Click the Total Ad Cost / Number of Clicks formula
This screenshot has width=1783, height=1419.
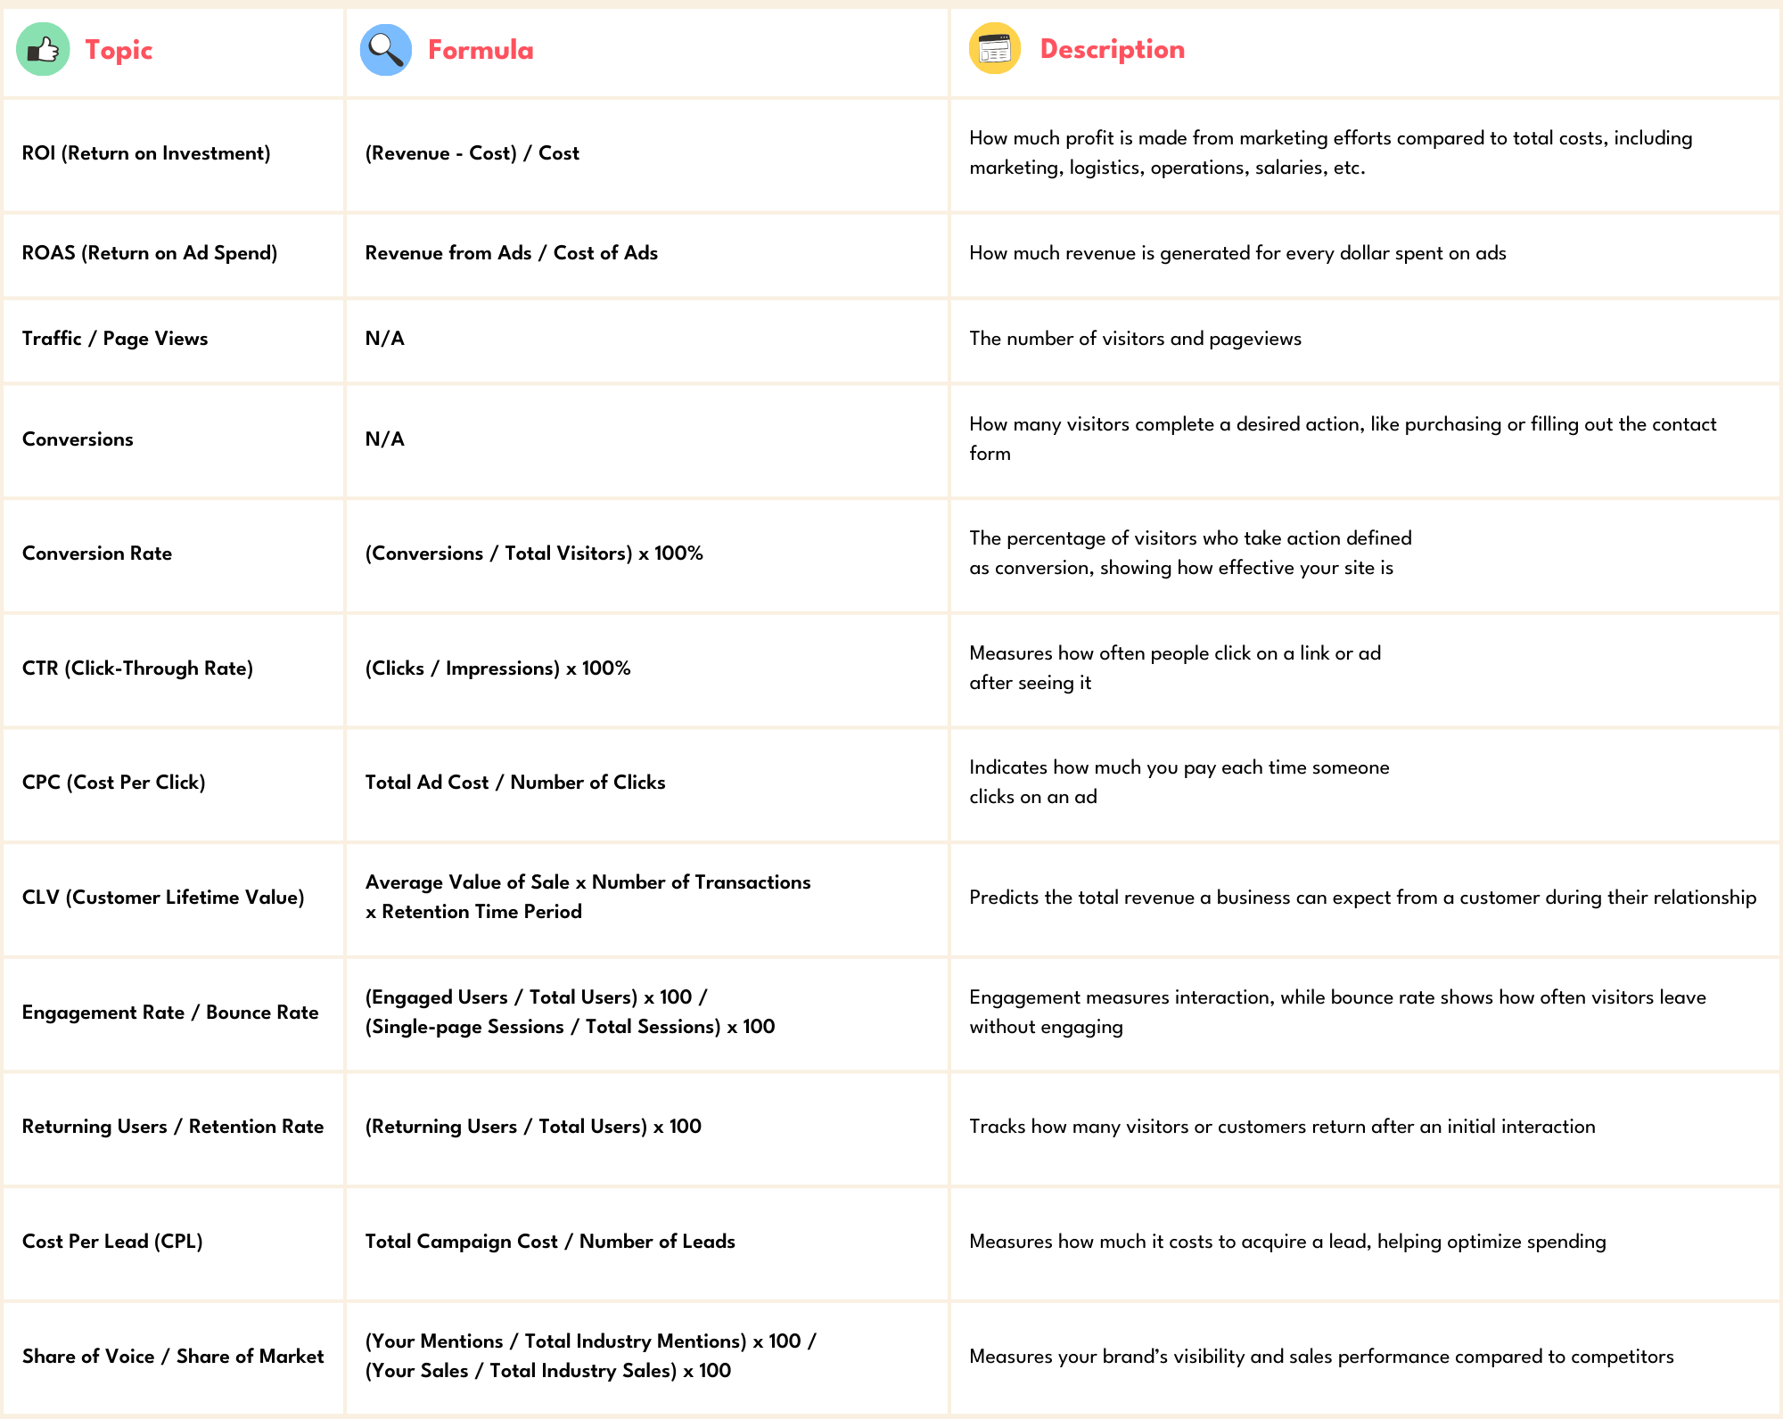515,783
